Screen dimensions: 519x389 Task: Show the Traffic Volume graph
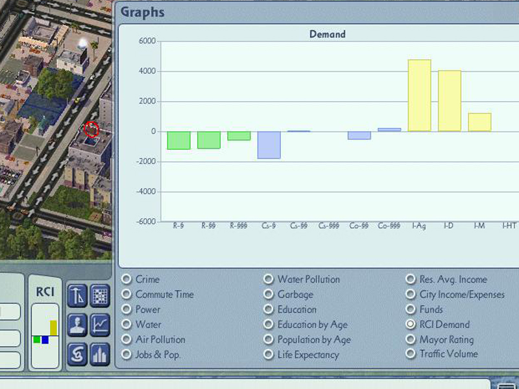410,355
